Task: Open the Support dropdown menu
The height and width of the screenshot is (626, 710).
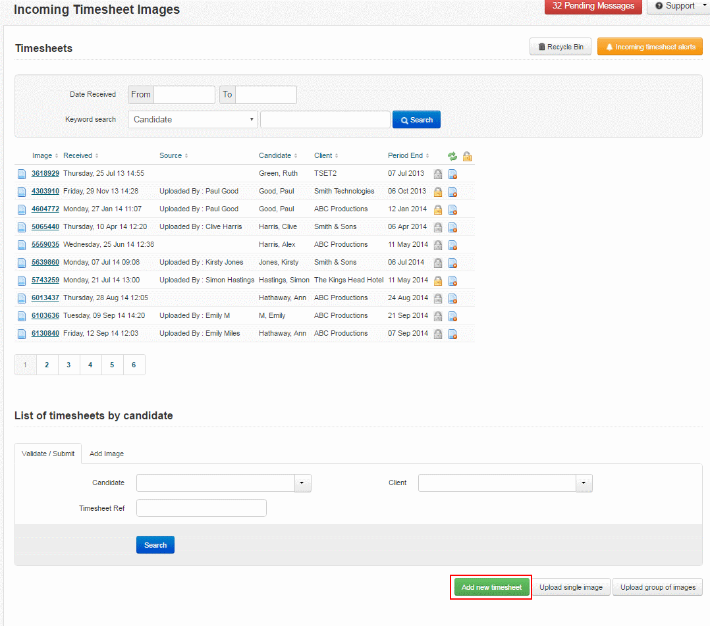Action: click(x=678, y=6)
